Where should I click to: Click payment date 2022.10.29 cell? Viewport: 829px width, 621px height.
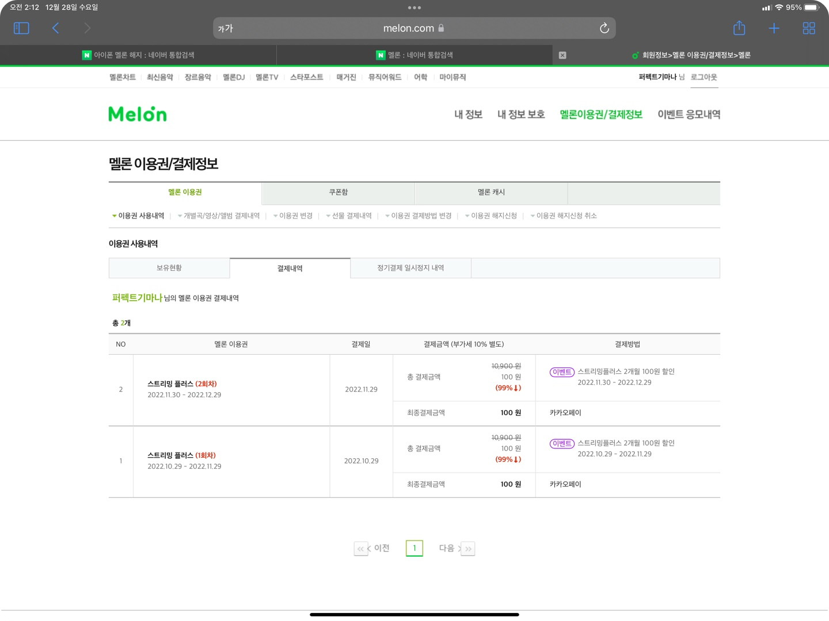tap(362, 461)
